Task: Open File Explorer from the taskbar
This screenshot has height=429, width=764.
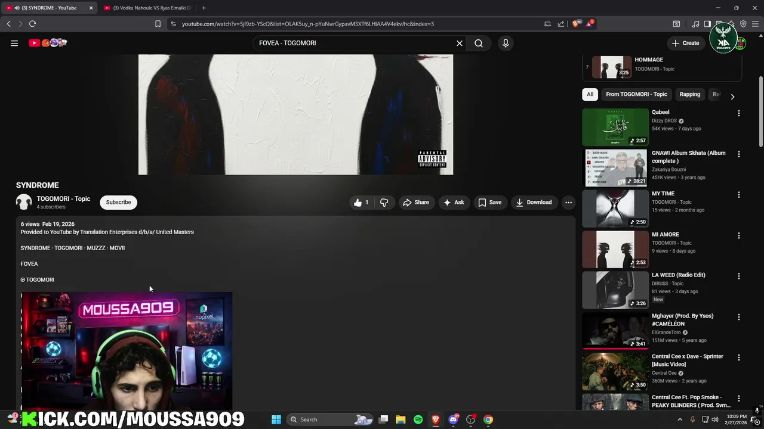Action: pyautogui.click(x=401, y=419)
